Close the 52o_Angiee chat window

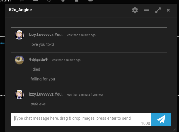tap(168, 10)
